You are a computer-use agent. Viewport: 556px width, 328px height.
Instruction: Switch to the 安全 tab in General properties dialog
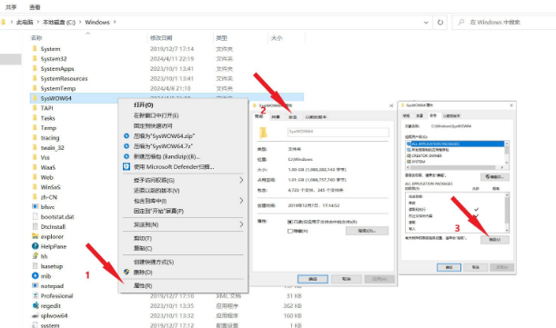click(x=293, y=117)
